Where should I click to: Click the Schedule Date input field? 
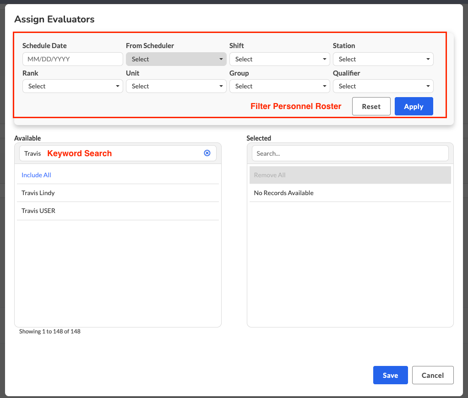[73, 59]
